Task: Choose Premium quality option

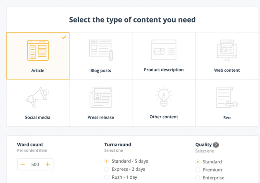Action: [198, 170]
